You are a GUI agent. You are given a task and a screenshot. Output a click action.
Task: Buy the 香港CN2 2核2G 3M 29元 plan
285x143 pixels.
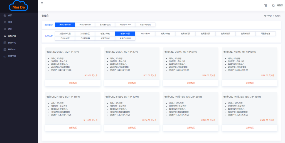pos(73,83)
